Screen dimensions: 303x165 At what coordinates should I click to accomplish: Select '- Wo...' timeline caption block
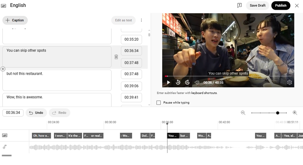tap(126, 136)
